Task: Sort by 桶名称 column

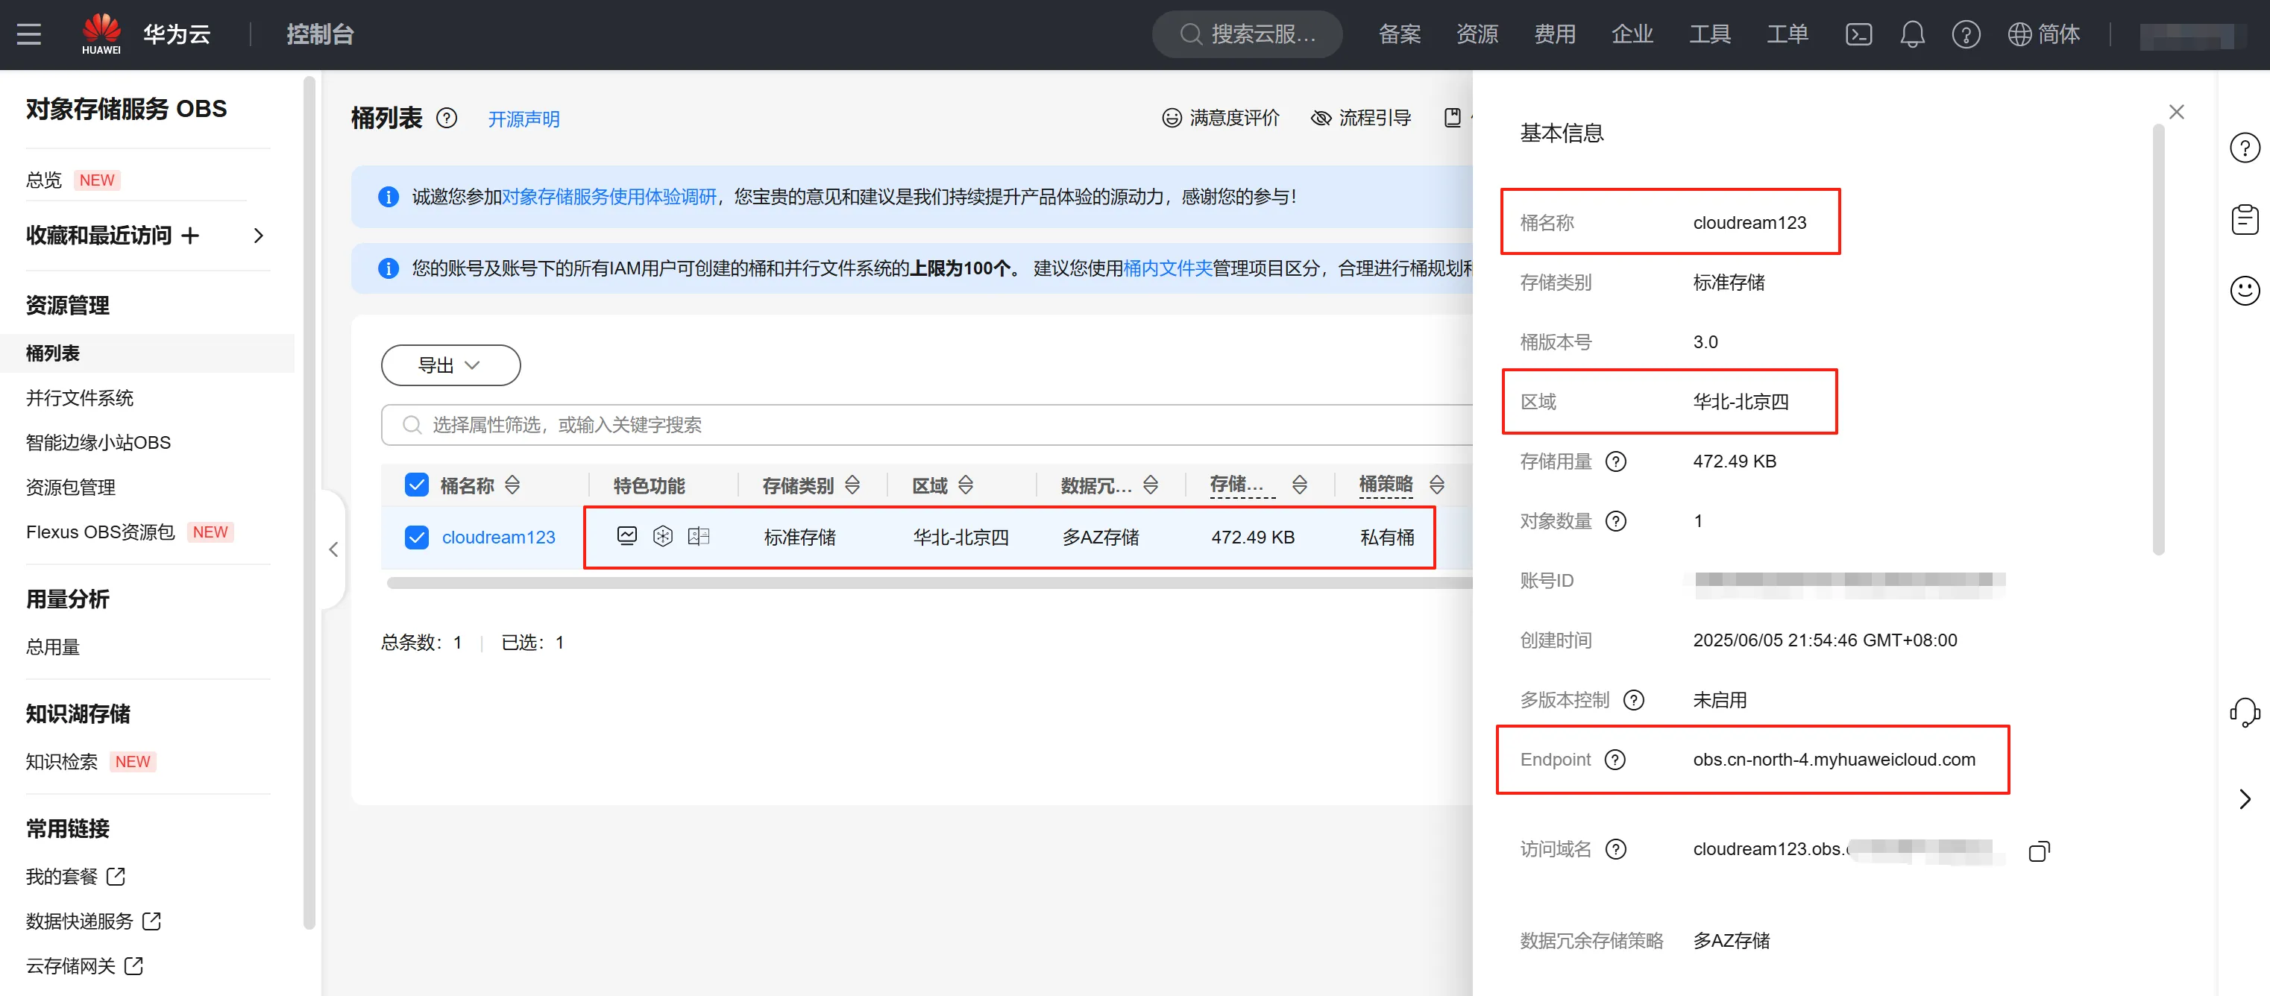Action: click(x=512, y=485)
